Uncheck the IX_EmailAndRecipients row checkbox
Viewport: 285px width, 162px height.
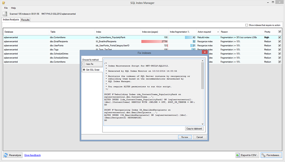279,41
